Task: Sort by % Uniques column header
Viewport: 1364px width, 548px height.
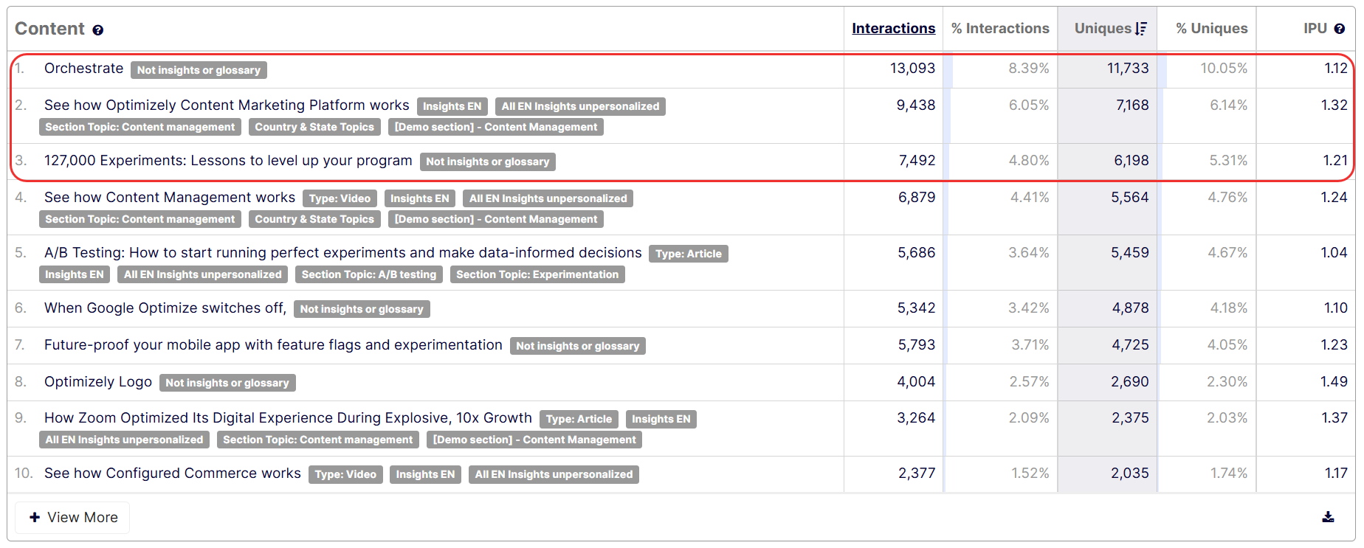Action: pos(1211,29)
